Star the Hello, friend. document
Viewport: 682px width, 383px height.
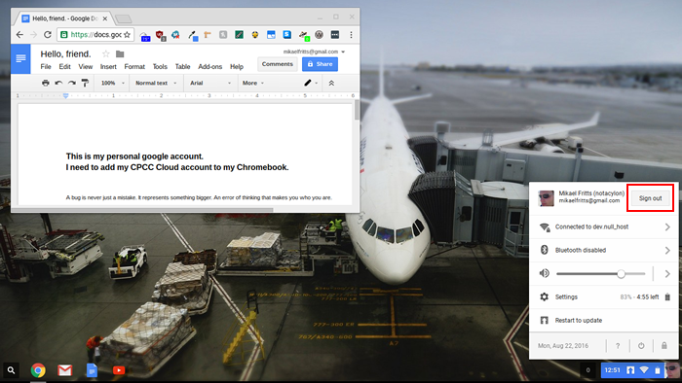105,53
